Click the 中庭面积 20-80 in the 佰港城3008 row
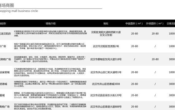 134,84
